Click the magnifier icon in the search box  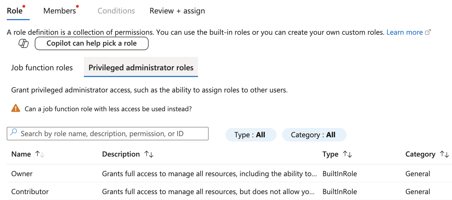coord(13,132)
